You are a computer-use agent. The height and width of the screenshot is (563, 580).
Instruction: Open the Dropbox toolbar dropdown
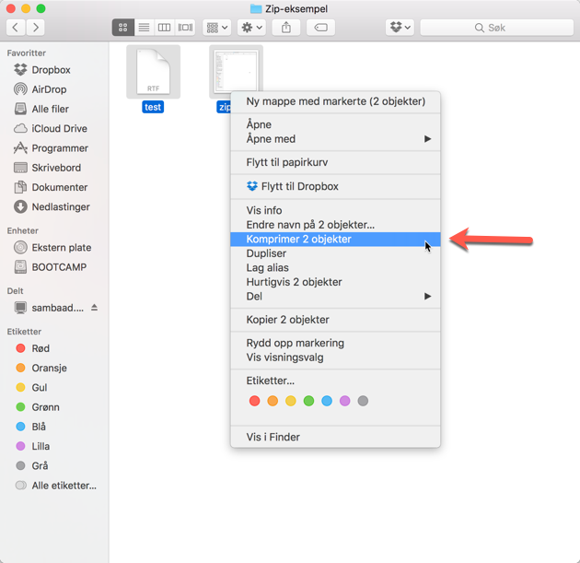point(400,28)
